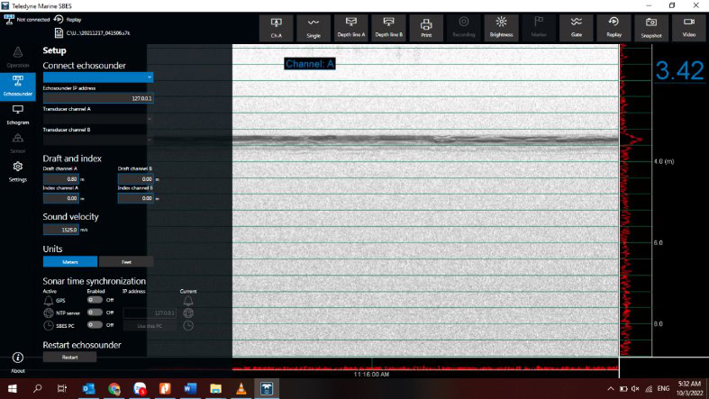The height and width of the screenshot is (399, 709).
Task: Show hidden system tray icons
Action: tap(611, 388)
